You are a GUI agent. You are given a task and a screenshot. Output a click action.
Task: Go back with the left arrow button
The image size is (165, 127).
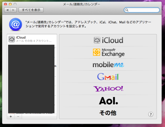7,10
